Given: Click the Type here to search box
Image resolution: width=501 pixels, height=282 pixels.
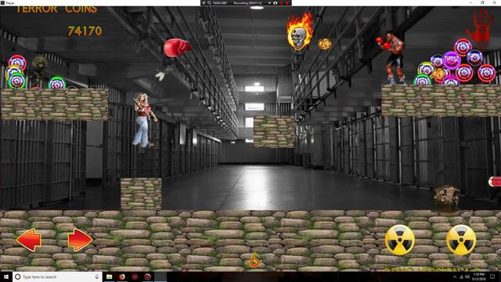Looking at the screenshot, I should (57, 277).
